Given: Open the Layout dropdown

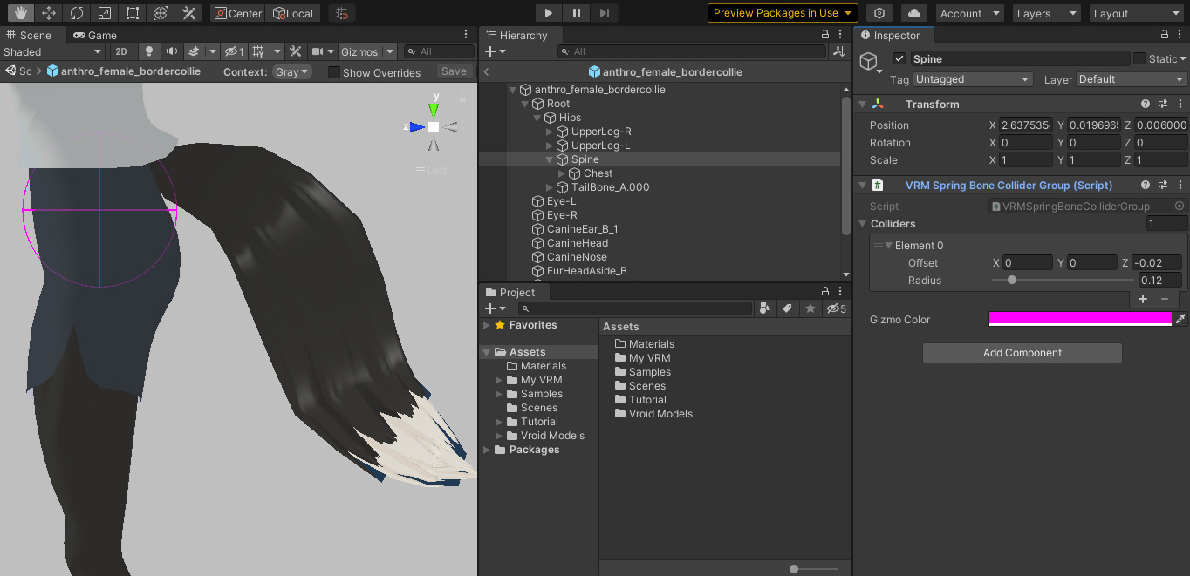Looking at the screenshot, I should pos(1135,12).
